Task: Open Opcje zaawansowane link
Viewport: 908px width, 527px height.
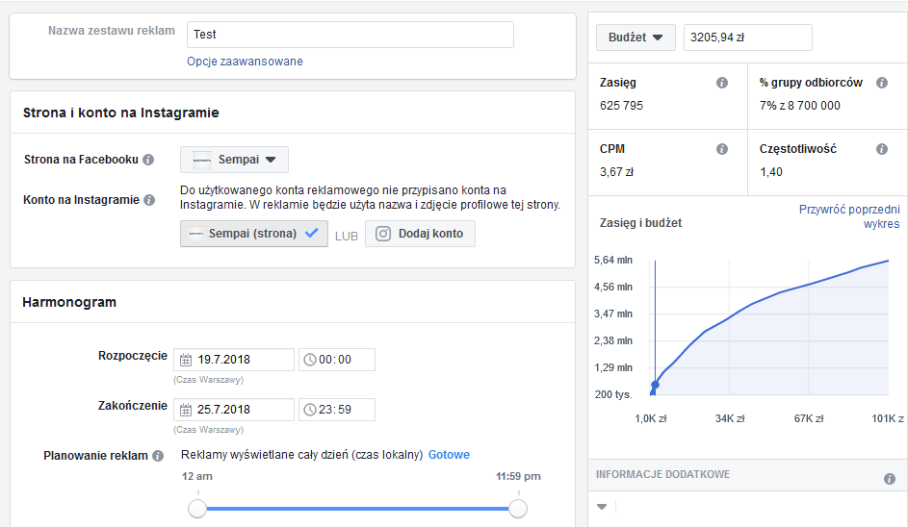Action: [245, 62]
